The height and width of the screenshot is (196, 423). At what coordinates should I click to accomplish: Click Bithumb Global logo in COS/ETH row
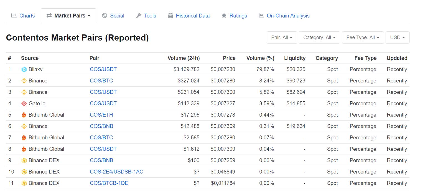pyautogui.click(x=24, y=115)
